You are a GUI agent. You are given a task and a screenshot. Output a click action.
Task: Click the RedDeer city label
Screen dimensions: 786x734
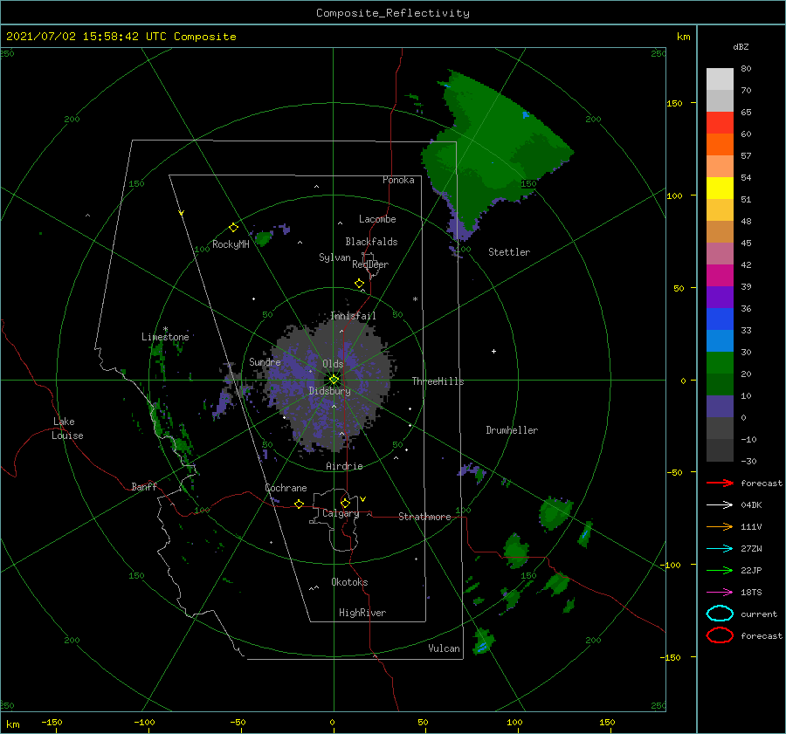pyautogui.click(x=370, y=264)
